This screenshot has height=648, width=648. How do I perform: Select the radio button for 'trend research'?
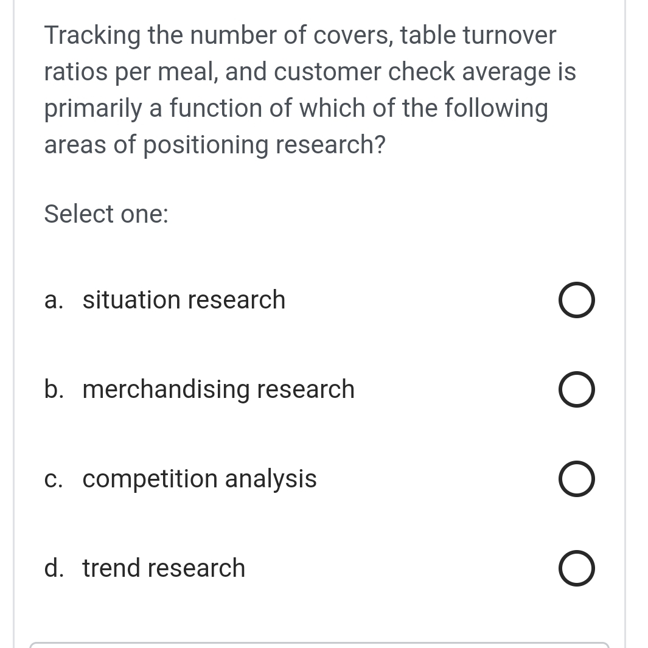576,568
